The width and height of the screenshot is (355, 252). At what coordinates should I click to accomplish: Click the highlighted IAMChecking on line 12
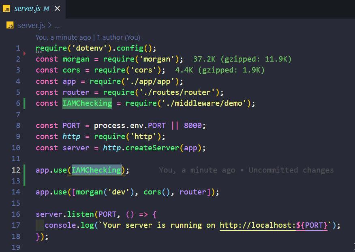(x=96, y=170)
